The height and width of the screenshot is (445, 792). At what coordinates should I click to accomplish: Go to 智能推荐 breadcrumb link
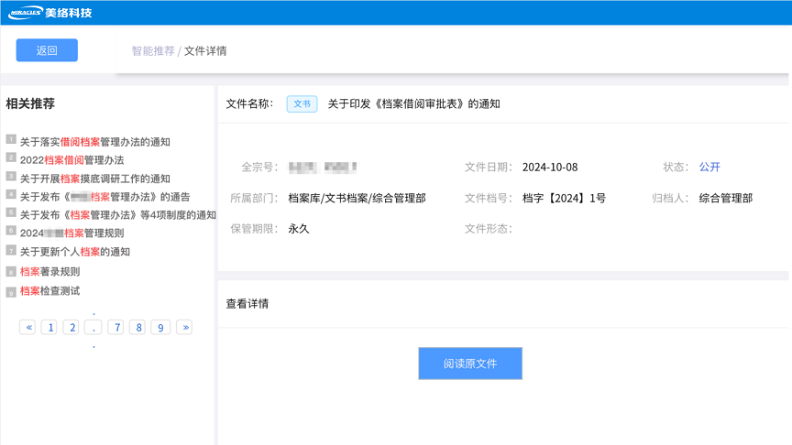(152, 51)
